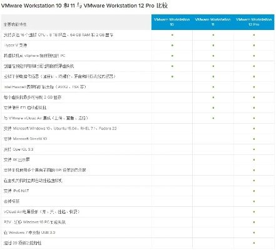
Task: Click the row about displays with different DPI settings
Action: [138, 170]
